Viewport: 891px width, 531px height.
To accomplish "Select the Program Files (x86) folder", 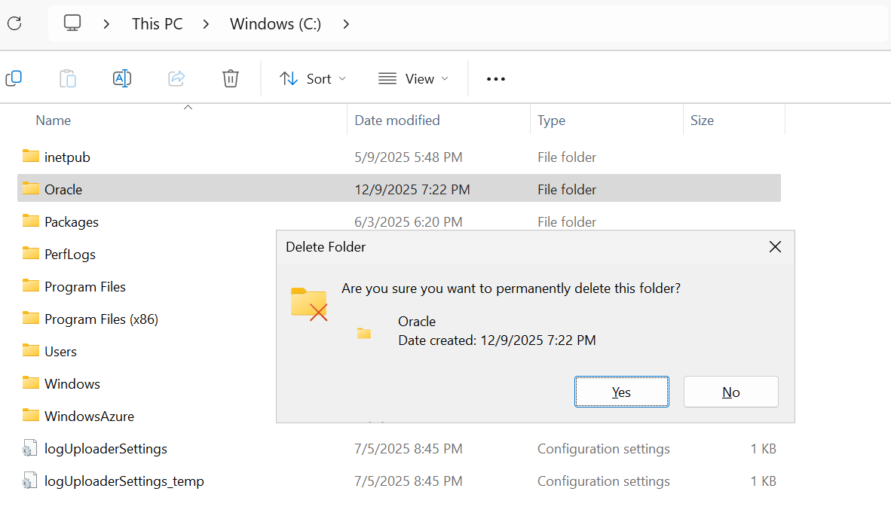I will 101,319.
